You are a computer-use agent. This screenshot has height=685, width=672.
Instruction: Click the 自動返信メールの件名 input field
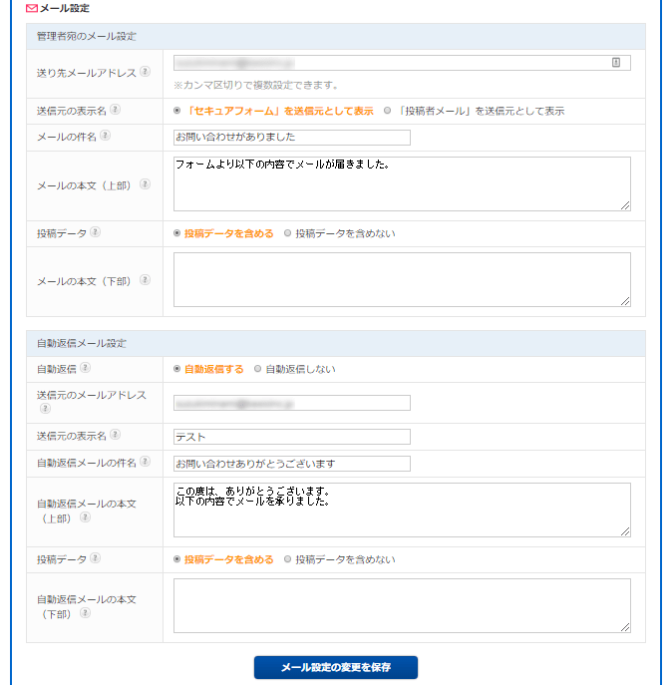(291, 464)
